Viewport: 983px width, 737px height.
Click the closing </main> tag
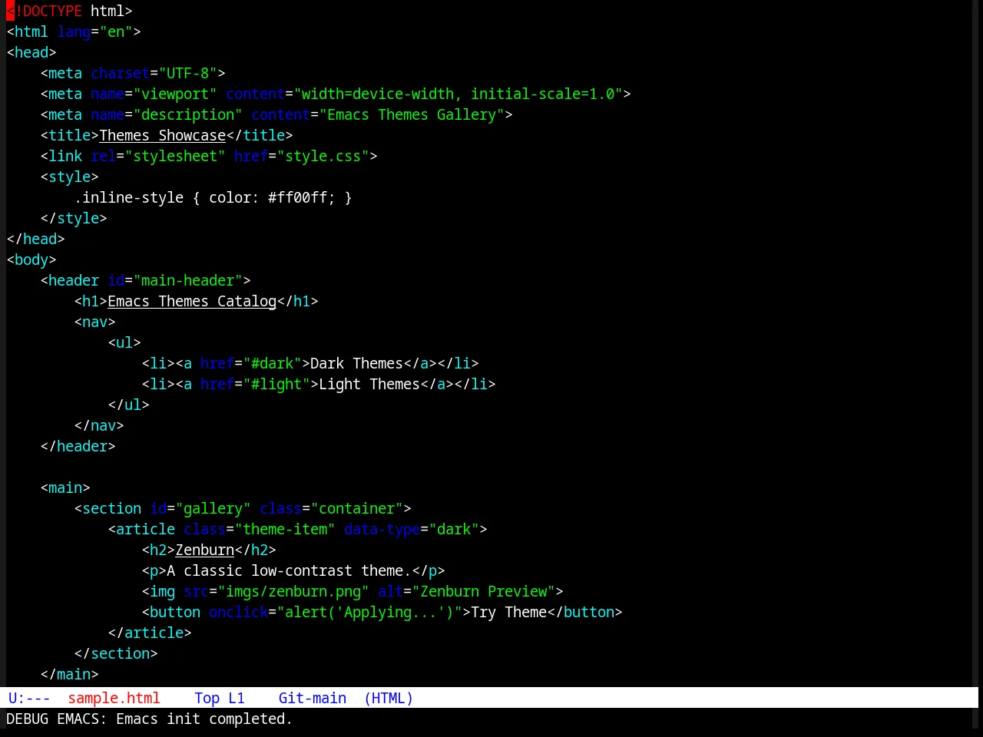pyautogui.click(x=70, y=674)
